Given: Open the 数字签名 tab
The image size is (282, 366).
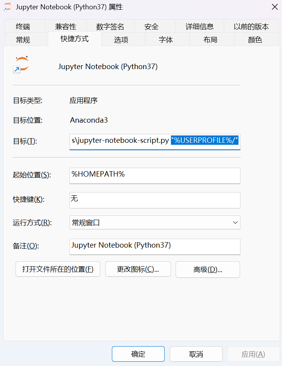Looking at the screenshot, I should (x=110, y=26).
